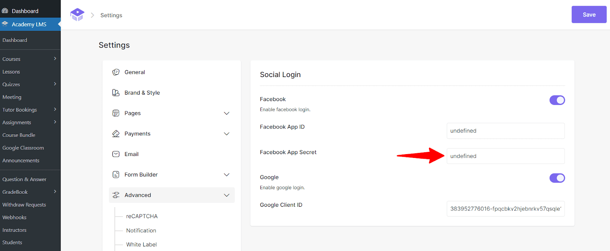Open the Courses menu in the sidebar
Viewport: 610px width, 251px height.
coord(11,59)
